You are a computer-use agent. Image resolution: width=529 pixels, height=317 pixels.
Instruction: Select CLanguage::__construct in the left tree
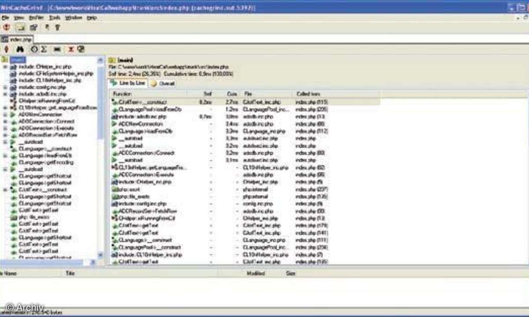45,149
